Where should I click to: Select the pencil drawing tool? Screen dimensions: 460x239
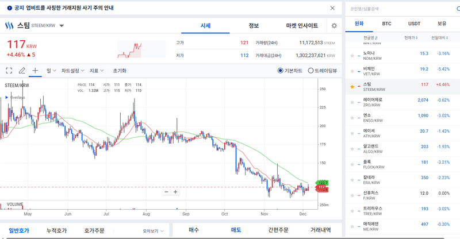[22, 71]
